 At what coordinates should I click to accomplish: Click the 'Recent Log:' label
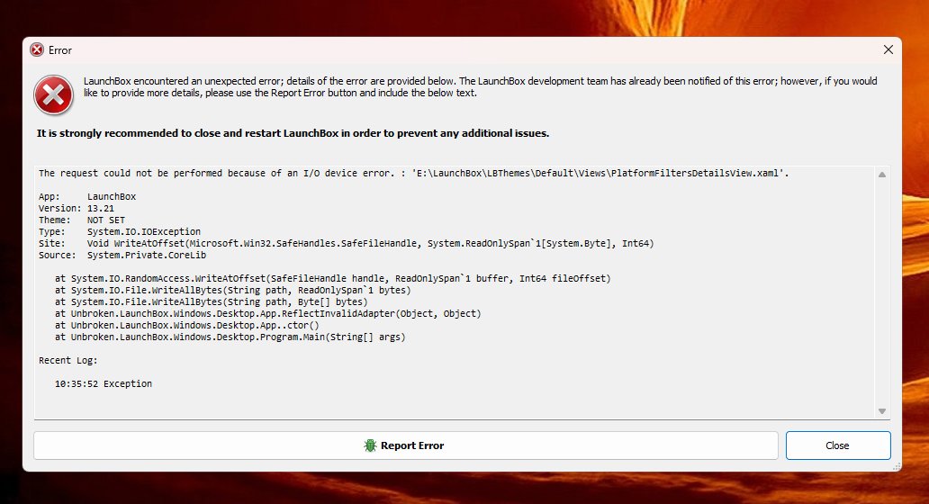pos(68,360)
